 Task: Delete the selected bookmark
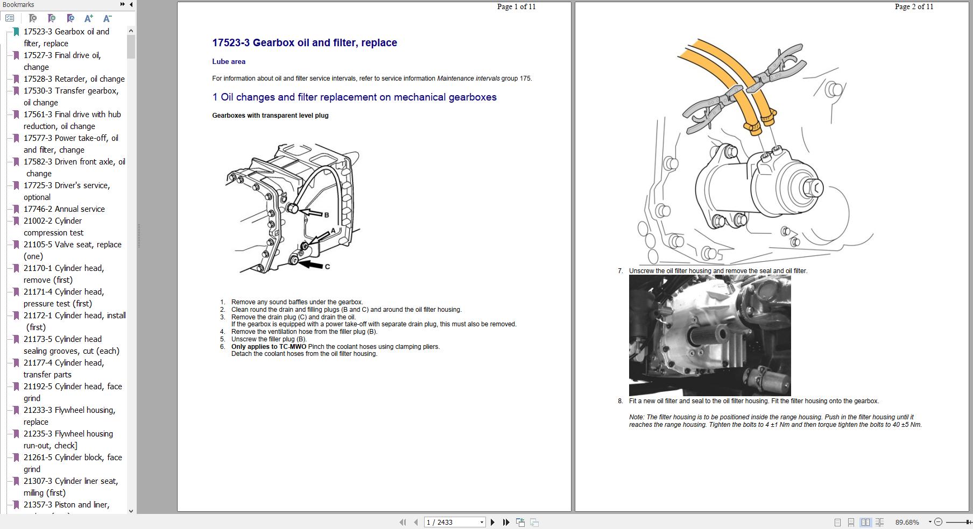(x=33, y=18)
